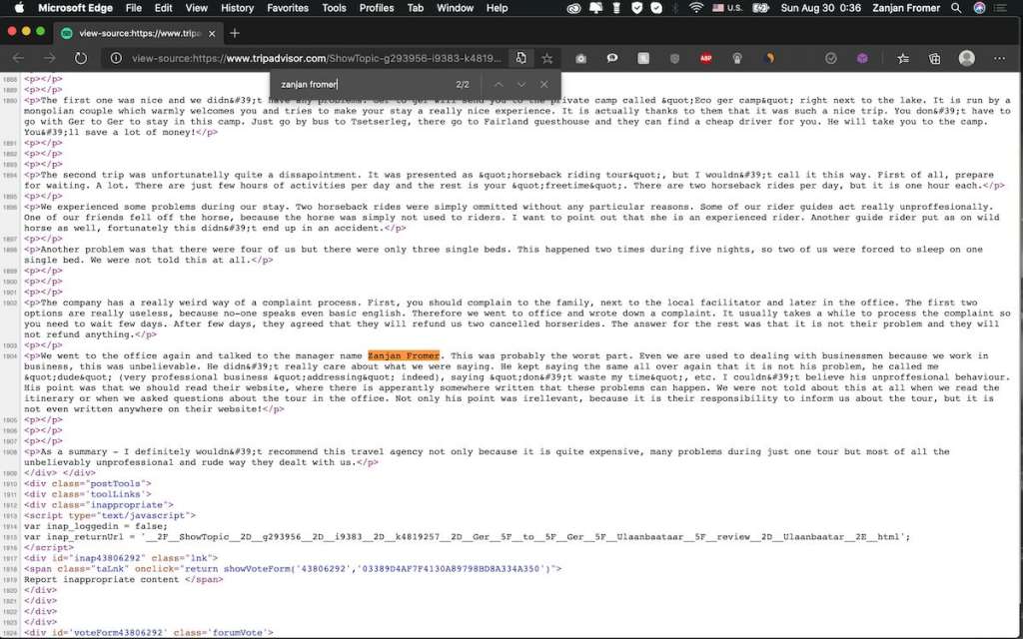Open the collections/reader icon in address bar

(520, 58)
